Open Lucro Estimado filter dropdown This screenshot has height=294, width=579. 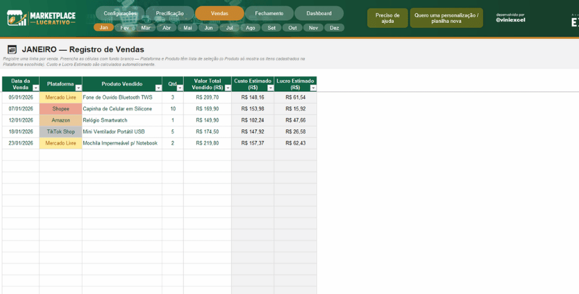click(313, 88)
